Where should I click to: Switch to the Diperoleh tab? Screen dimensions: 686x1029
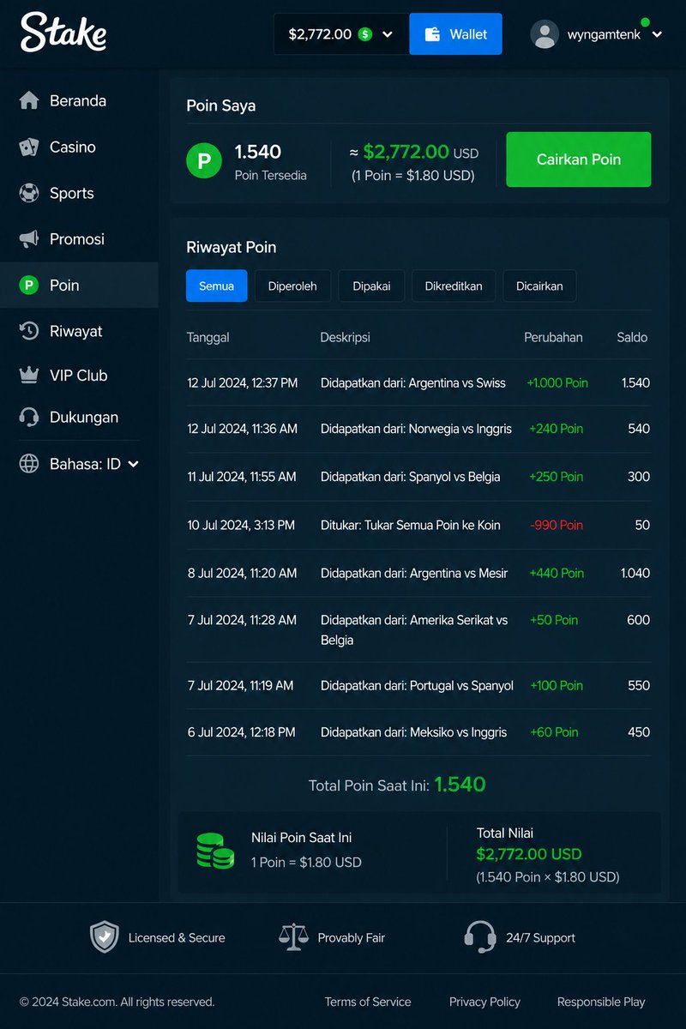coord(292,286)
